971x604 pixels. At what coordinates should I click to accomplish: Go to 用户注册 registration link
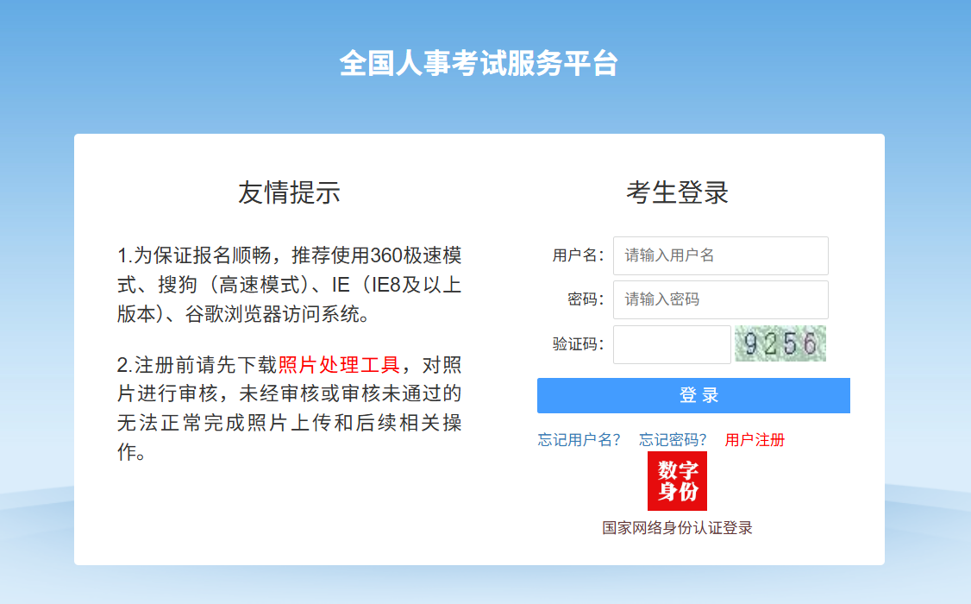point(755,440)
